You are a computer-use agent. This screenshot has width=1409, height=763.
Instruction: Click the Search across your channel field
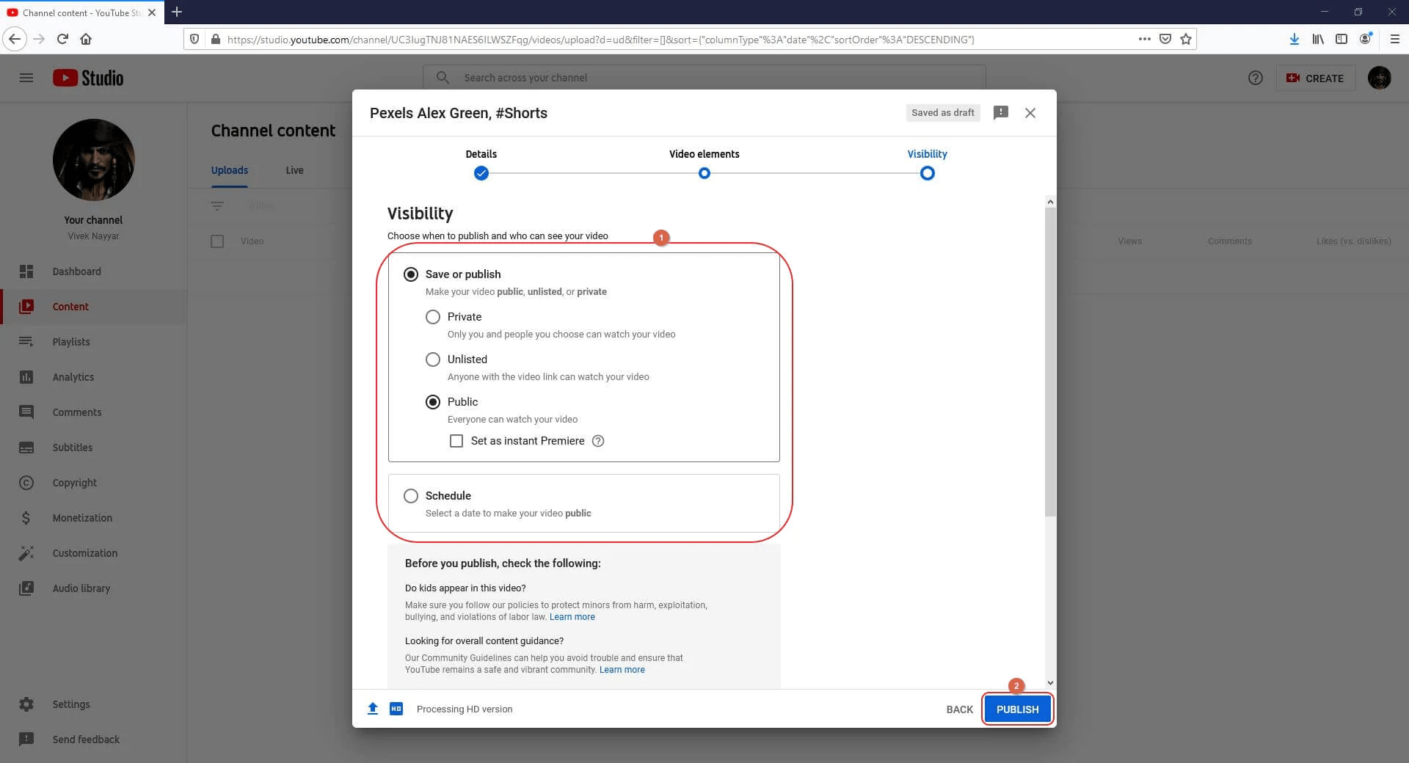[704, 78]
